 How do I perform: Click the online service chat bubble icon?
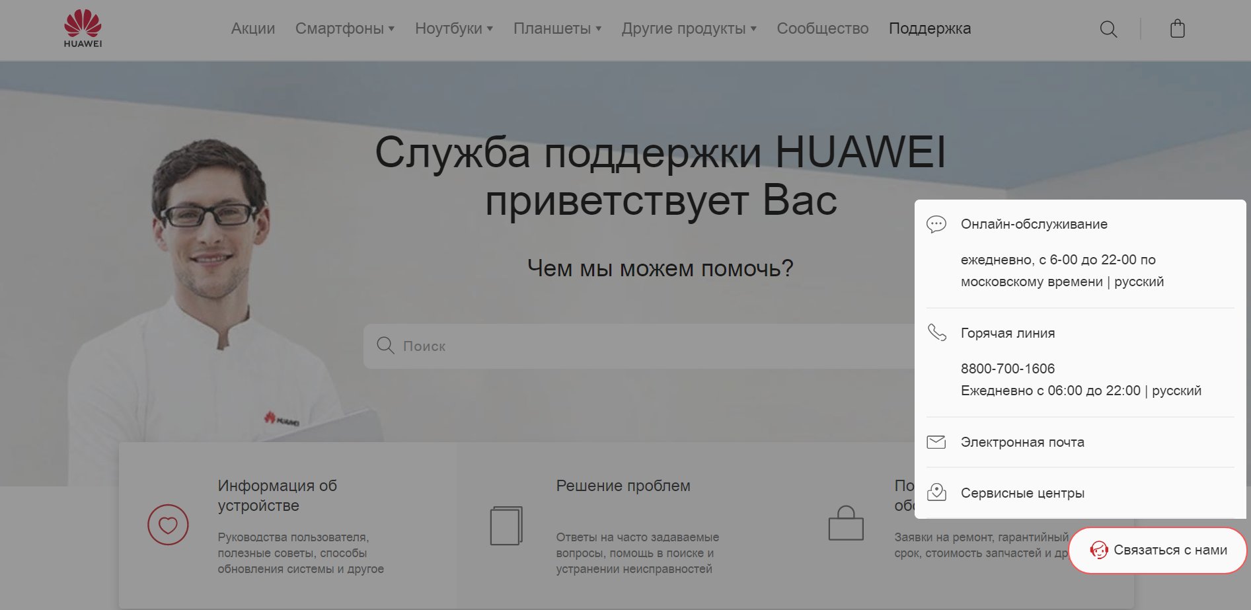936,224
